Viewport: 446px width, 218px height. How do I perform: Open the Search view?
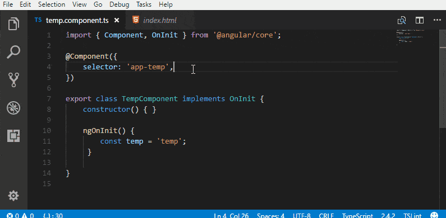13,52
